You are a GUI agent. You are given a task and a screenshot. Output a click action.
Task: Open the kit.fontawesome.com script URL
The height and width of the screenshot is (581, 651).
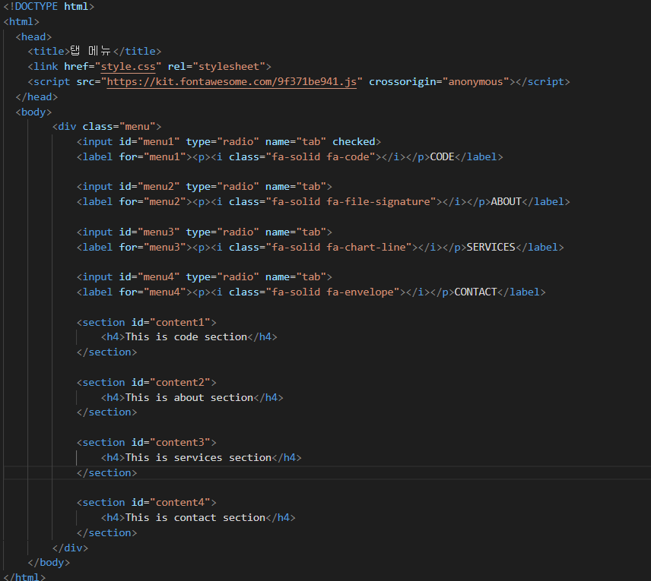(232, 82)
